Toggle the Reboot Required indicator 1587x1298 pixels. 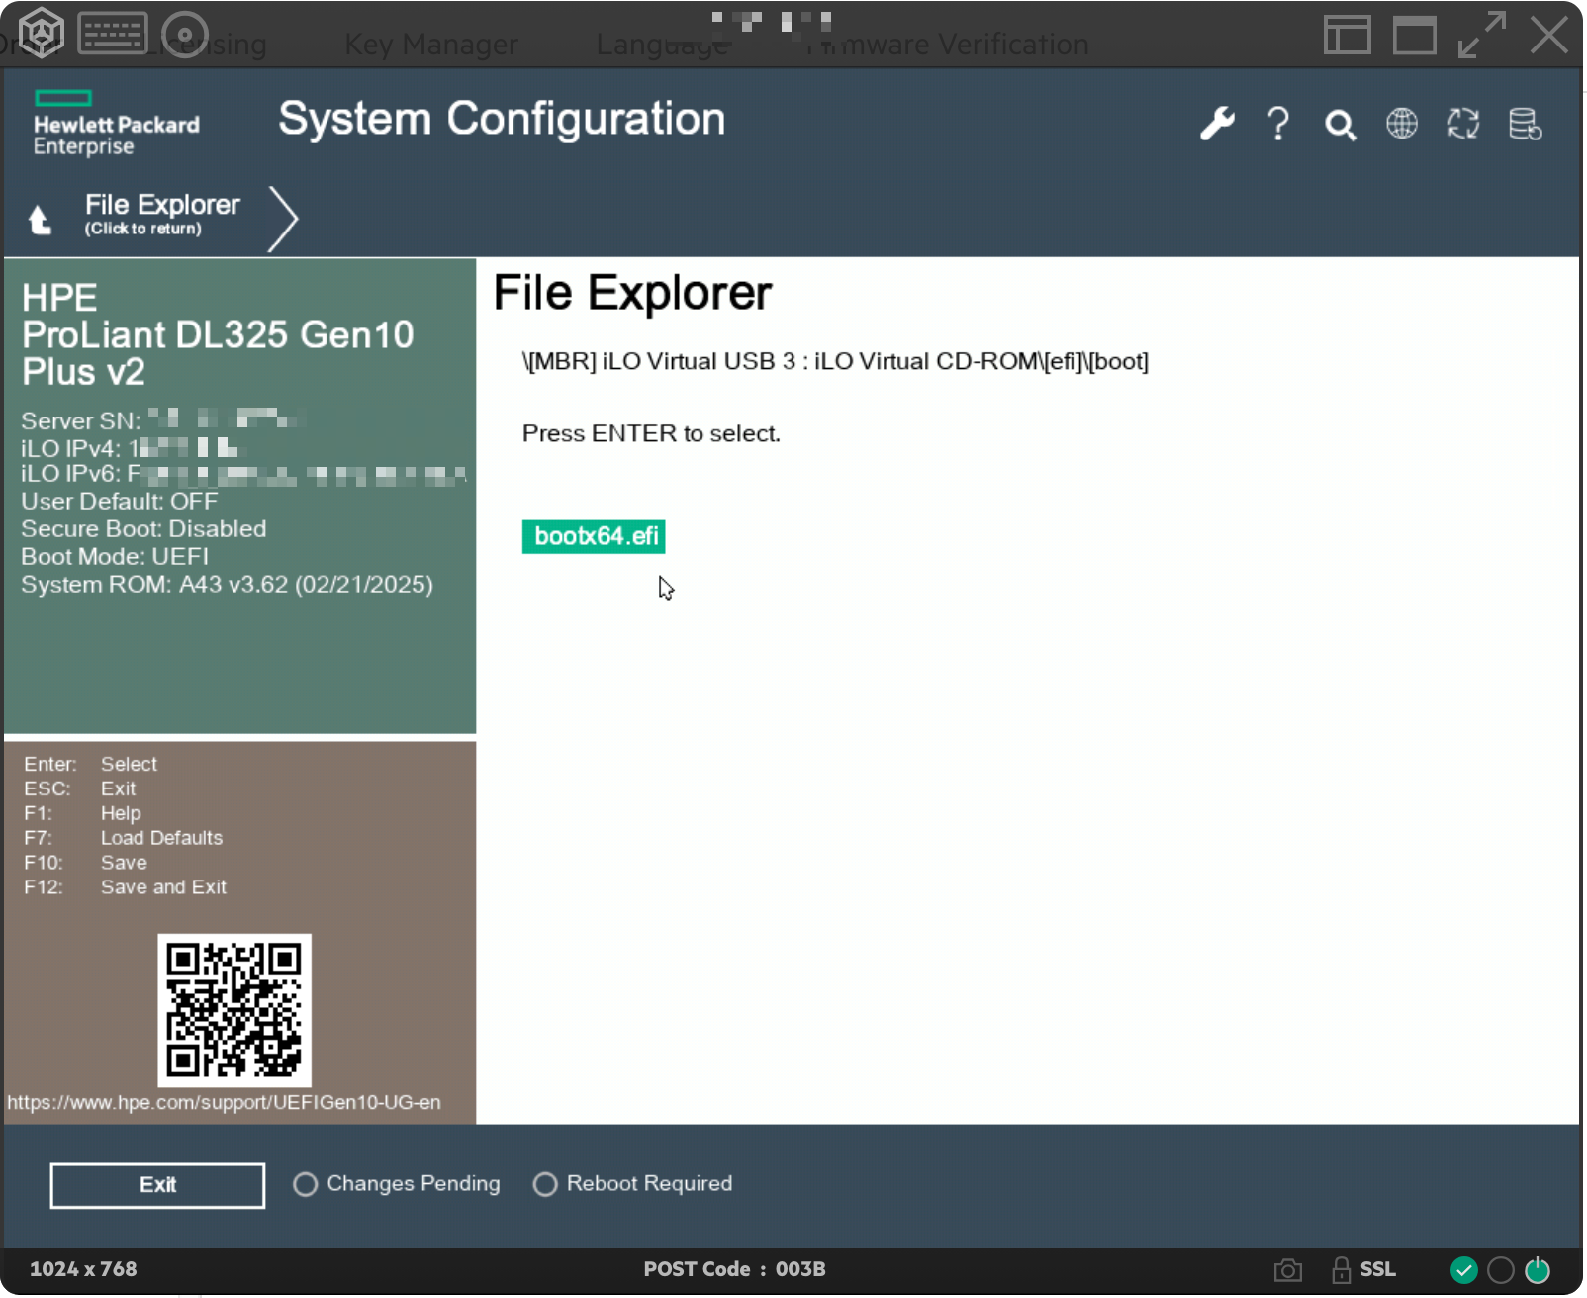click(544, 1184)
